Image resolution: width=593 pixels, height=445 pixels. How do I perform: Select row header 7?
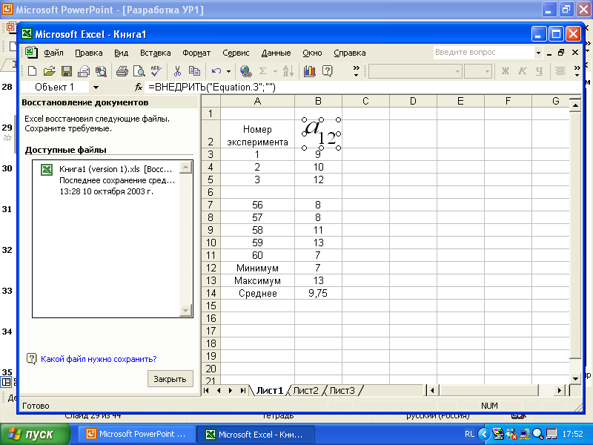tap(211, 205)
